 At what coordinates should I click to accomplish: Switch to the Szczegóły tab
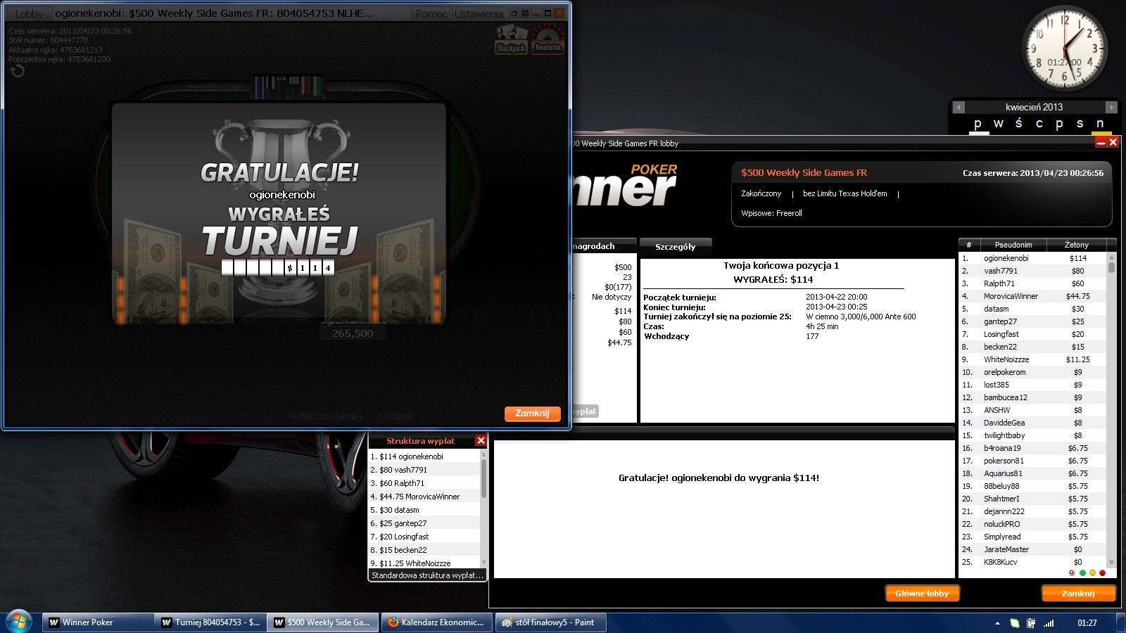coord(676,247)
